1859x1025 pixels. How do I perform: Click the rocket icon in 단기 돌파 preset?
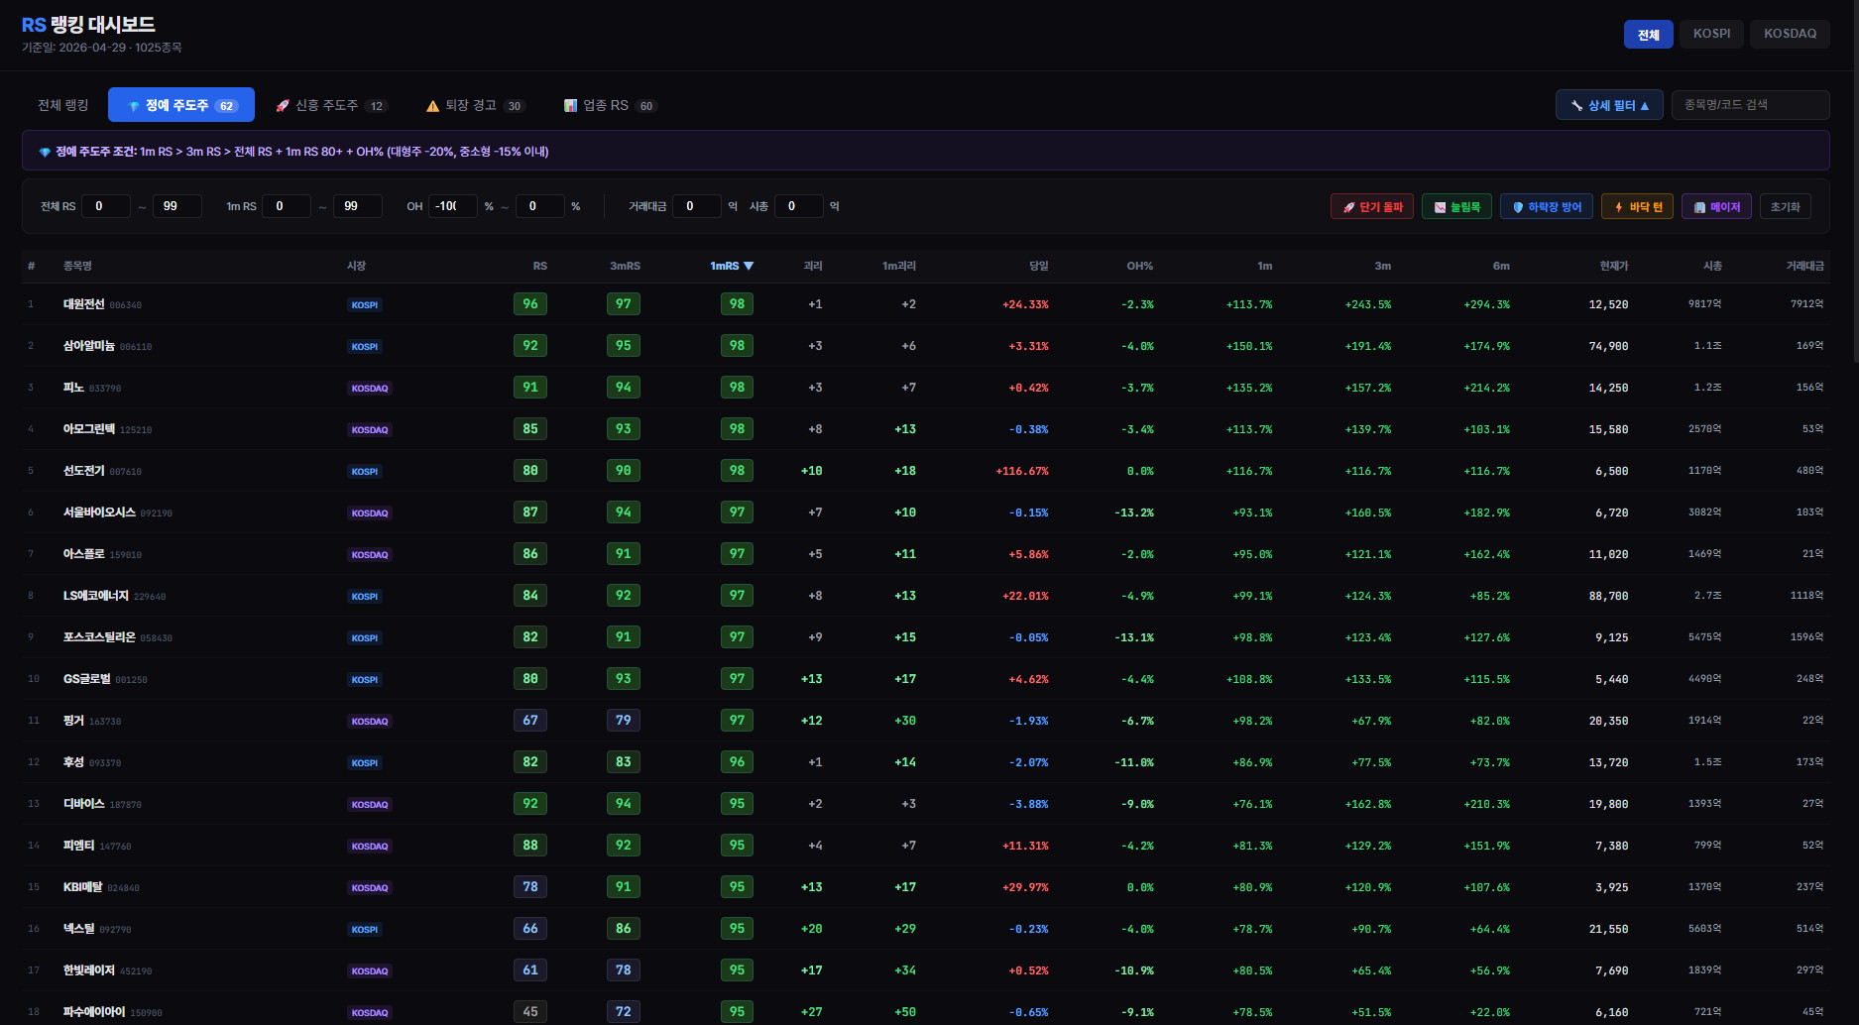coord(1348,207)
